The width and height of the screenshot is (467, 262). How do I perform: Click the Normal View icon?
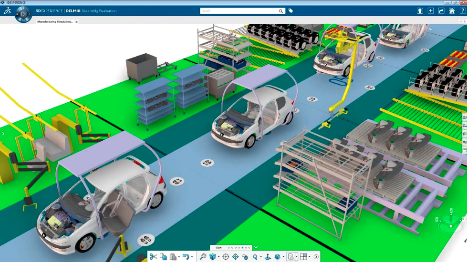268,257
